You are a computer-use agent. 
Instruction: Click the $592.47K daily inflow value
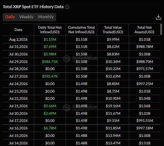(x=50, y=76)
